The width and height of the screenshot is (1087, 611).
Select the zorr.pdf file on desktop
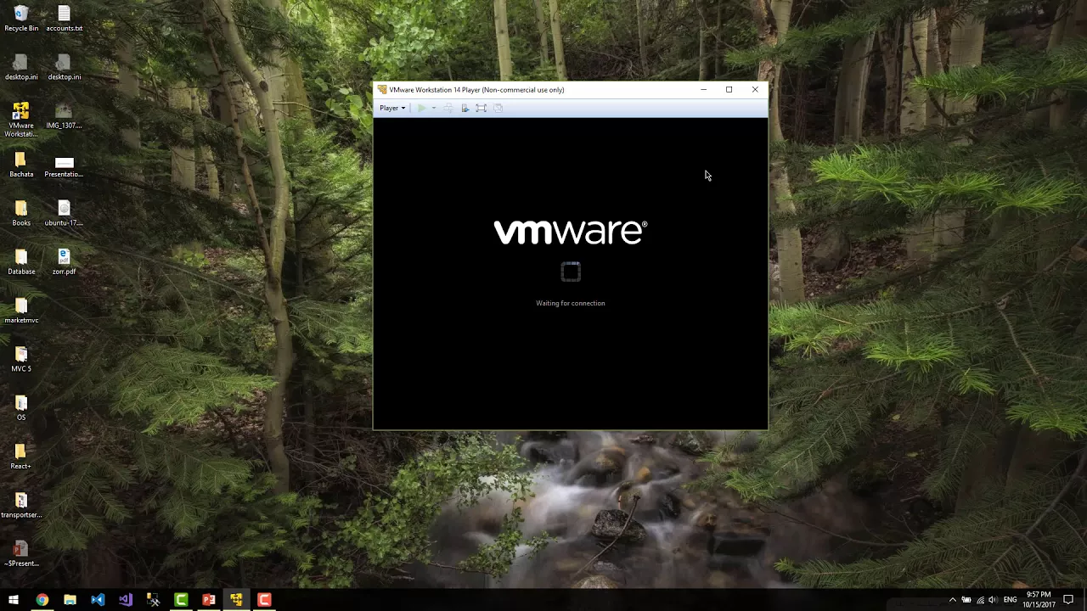click(65, 262)
